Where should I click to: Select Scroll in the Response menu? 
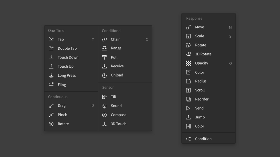coord(208,90)
